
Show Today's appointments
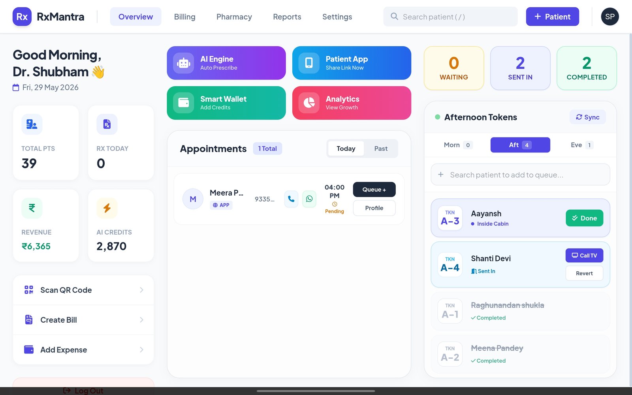click(346, 149)
